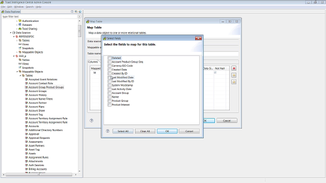Click the Account History table icon
Screen dimensions: 326x183
pyautogui.click(x=26, y=95)
